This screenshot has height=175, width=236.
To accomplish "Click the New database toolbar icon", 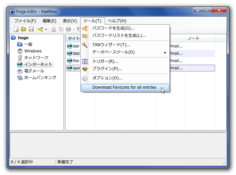I will pos(16,29).
